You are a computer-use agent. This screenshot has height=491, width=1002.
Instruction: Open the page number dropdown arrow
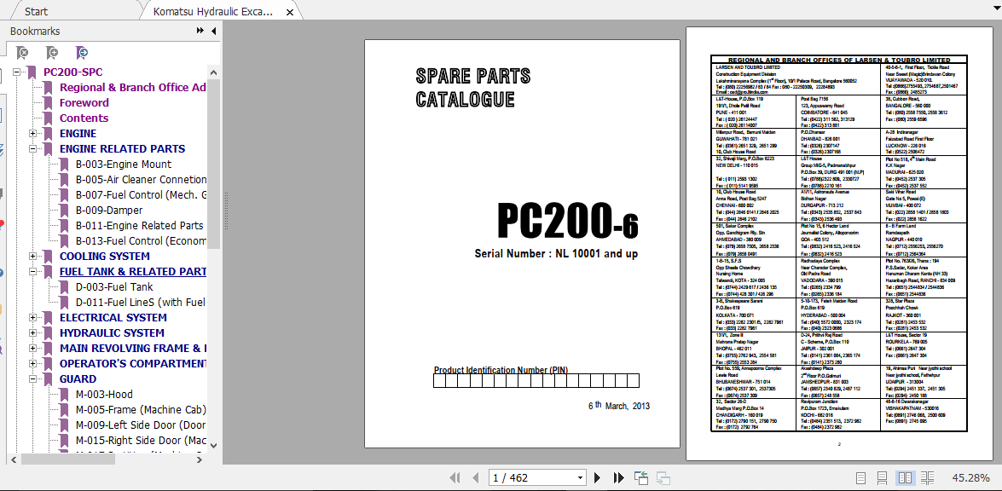(x=579, y=477)
